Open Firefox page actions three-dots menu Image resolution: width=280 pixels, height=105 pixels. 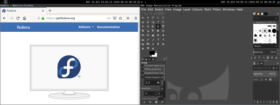pyautogui.click(x=109, y=18)
